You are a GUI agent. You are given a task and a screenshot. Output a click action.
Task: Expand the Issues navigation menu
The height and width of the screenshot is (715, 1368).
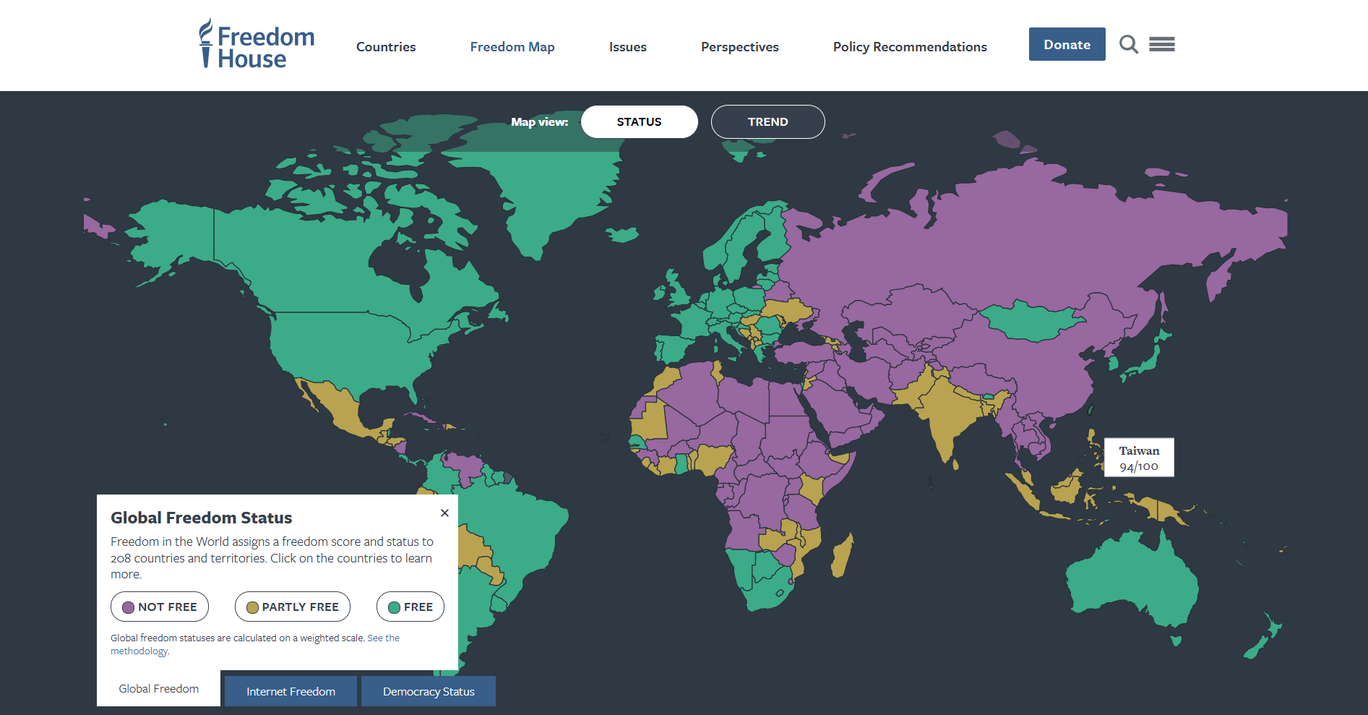pyautogui.click(x=627, y=47)
